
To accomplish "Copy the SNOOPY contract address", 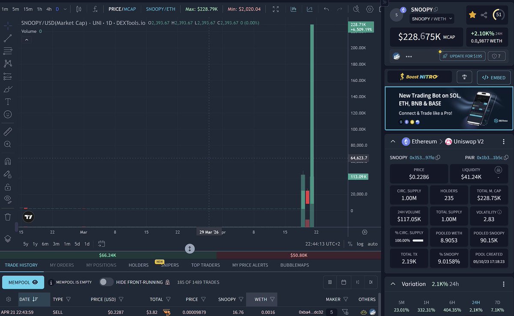I will click(x=438, y=157).
